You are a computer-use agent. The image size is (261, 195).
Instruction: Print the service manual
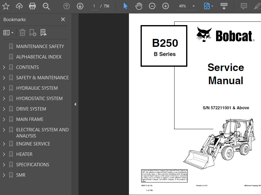(x=33, y=6)
